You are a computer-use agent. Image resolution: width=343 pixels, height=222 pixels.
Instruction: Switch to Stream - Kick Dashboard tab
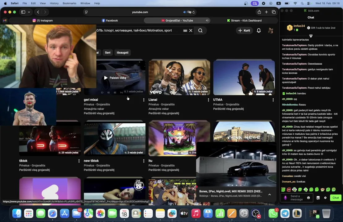point(244,20)
